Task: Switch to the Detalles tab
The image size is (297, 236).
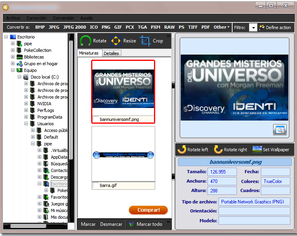Action: click(x=112, y=53)
